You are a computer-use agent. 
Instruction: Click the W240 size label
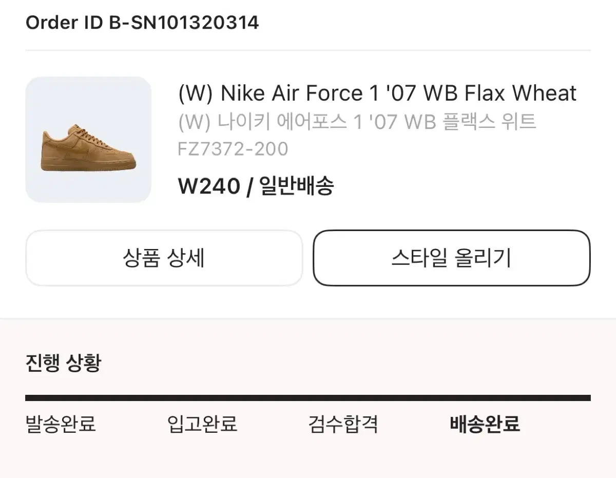pyautogui.click(x=209, y=186)
